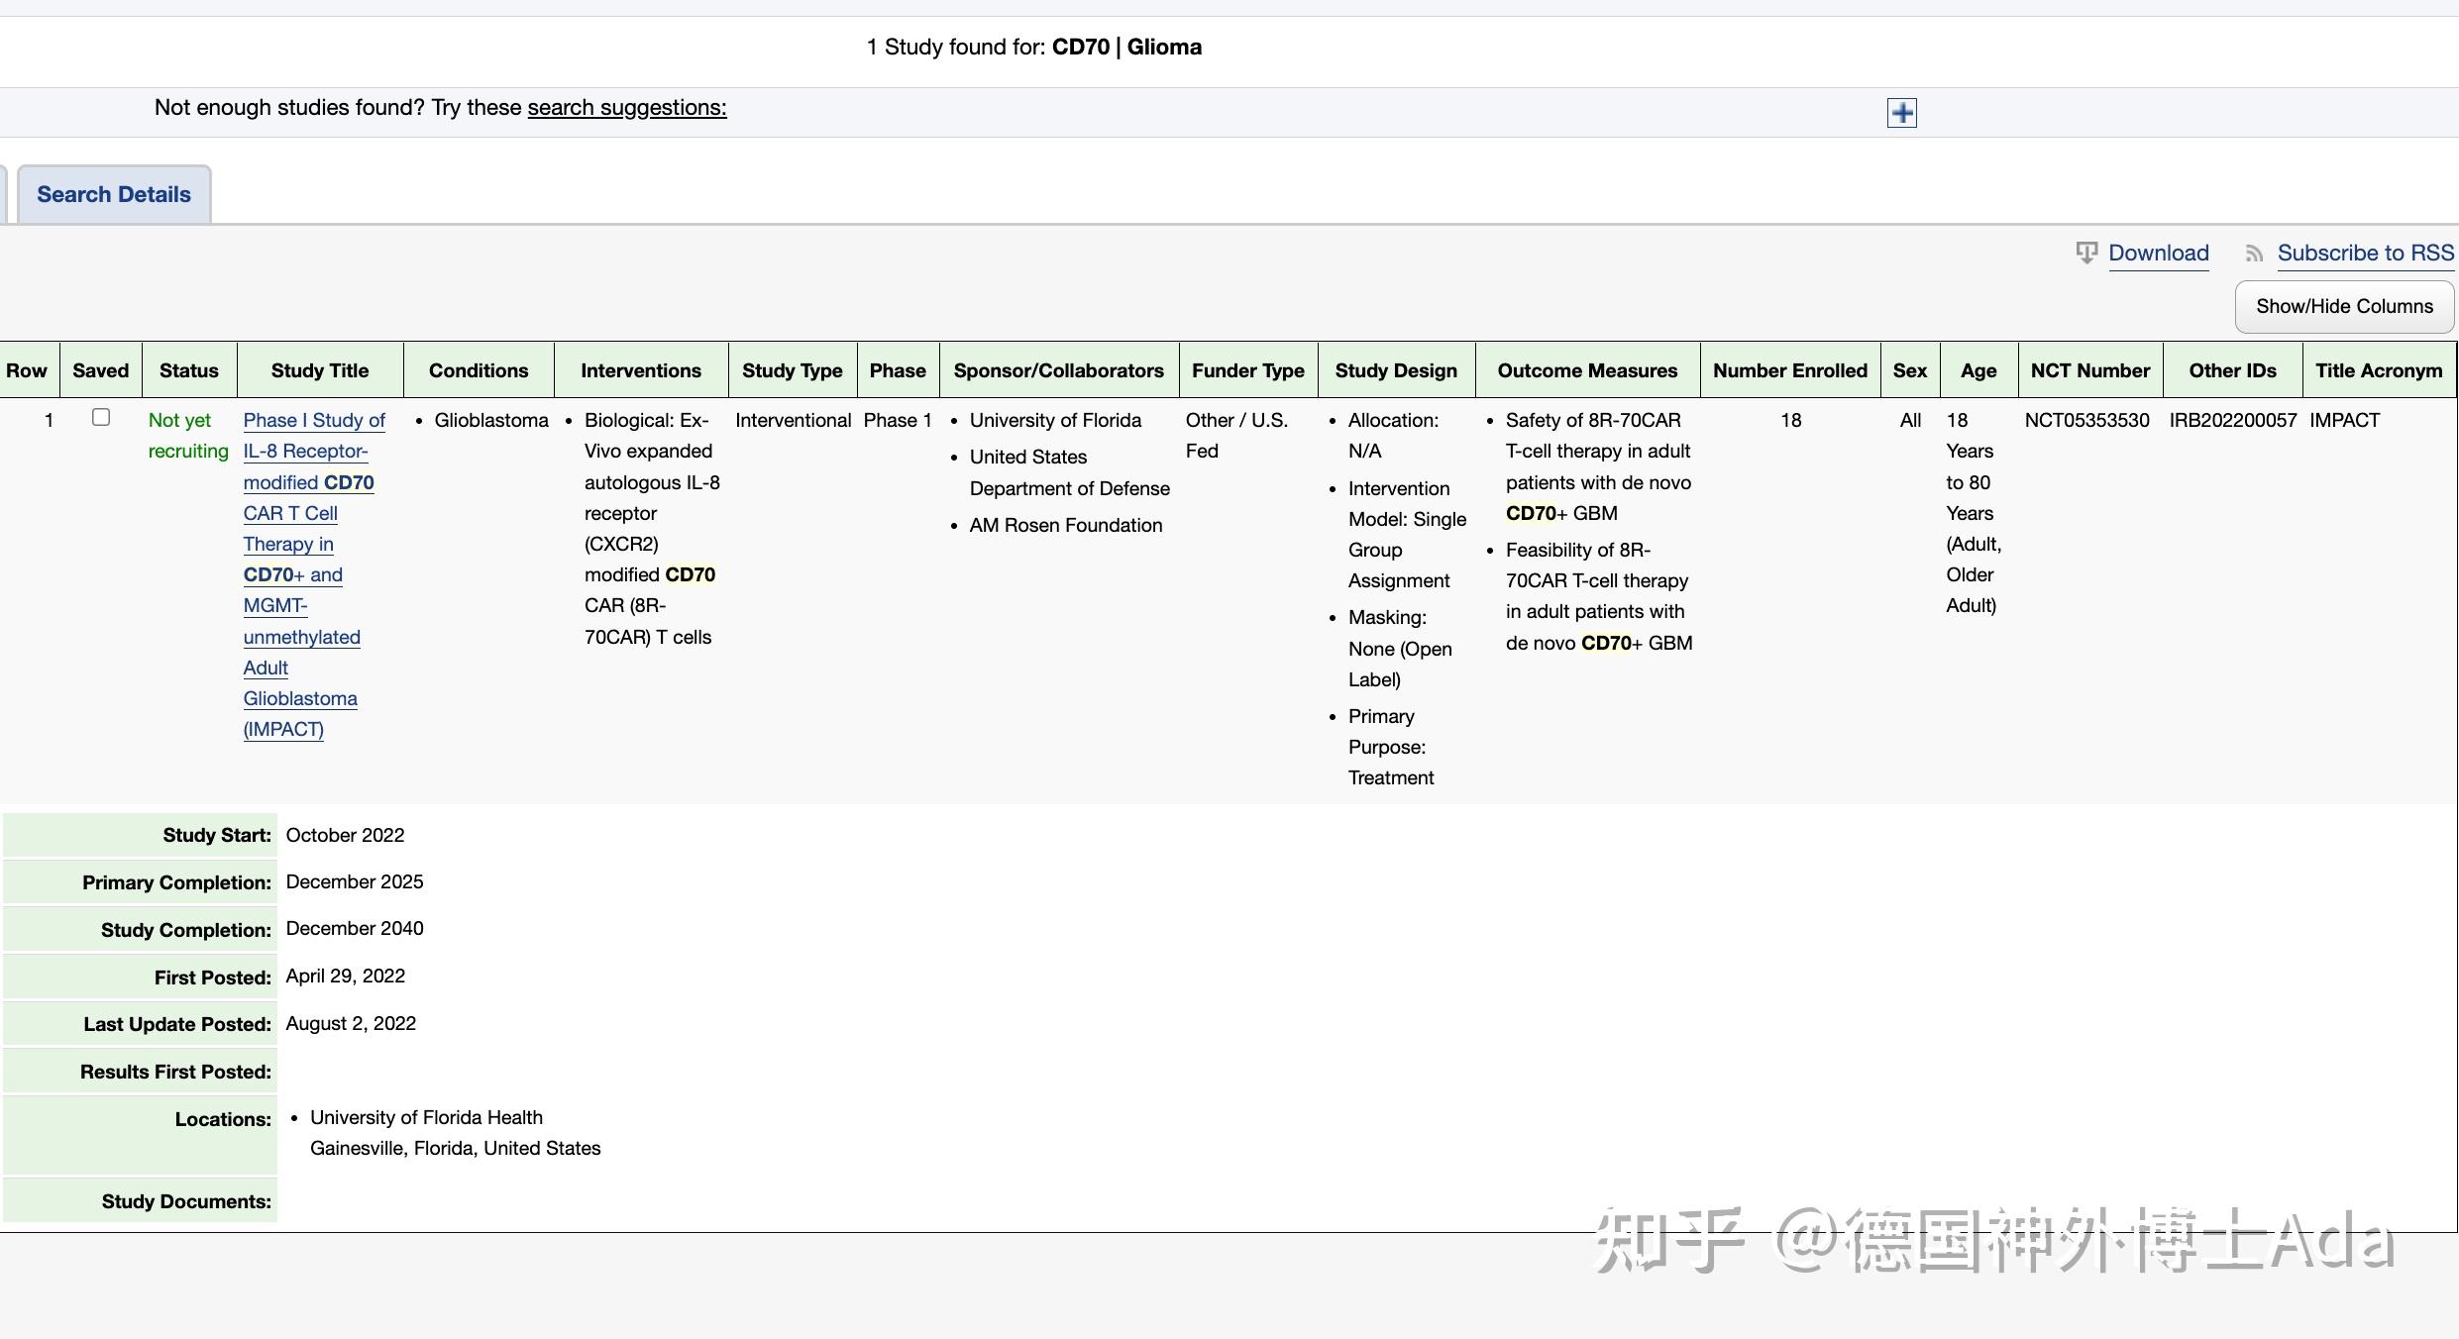Open the Download link
This screenshot has height=1339, width=2459.
click(2158, 254)
